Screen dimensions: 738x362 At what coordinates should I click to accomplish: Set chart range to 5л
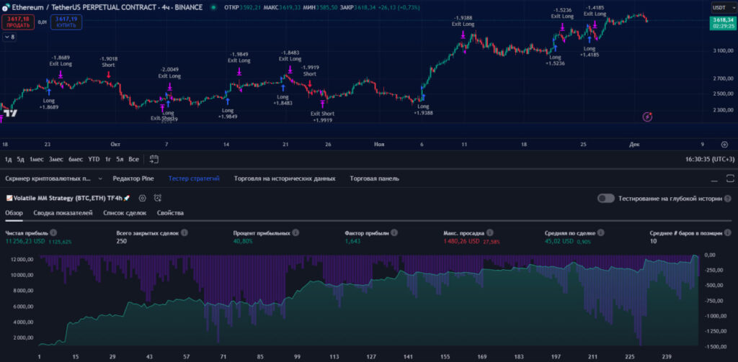pyautogui.click(x=120, y=159)
